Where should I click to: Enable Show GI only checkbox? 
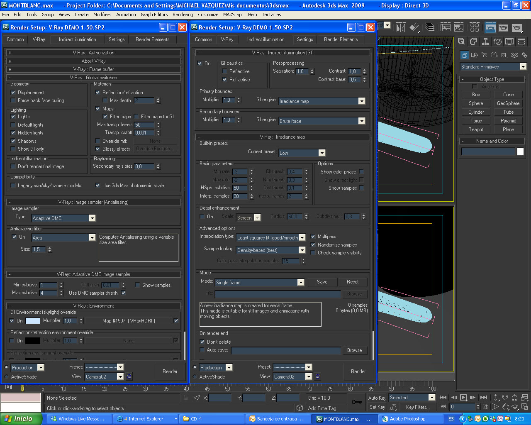click(13, 149)
